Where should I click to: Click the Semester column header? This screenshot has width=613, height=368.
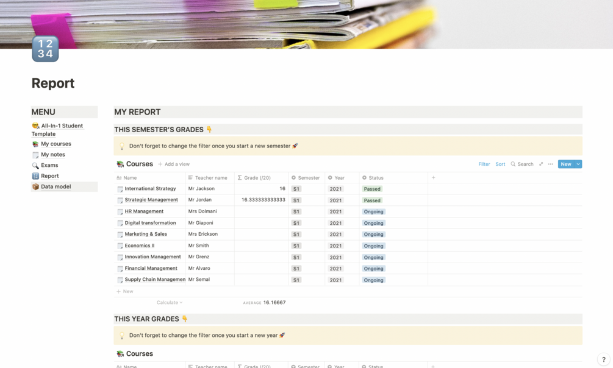pos(306,178)
